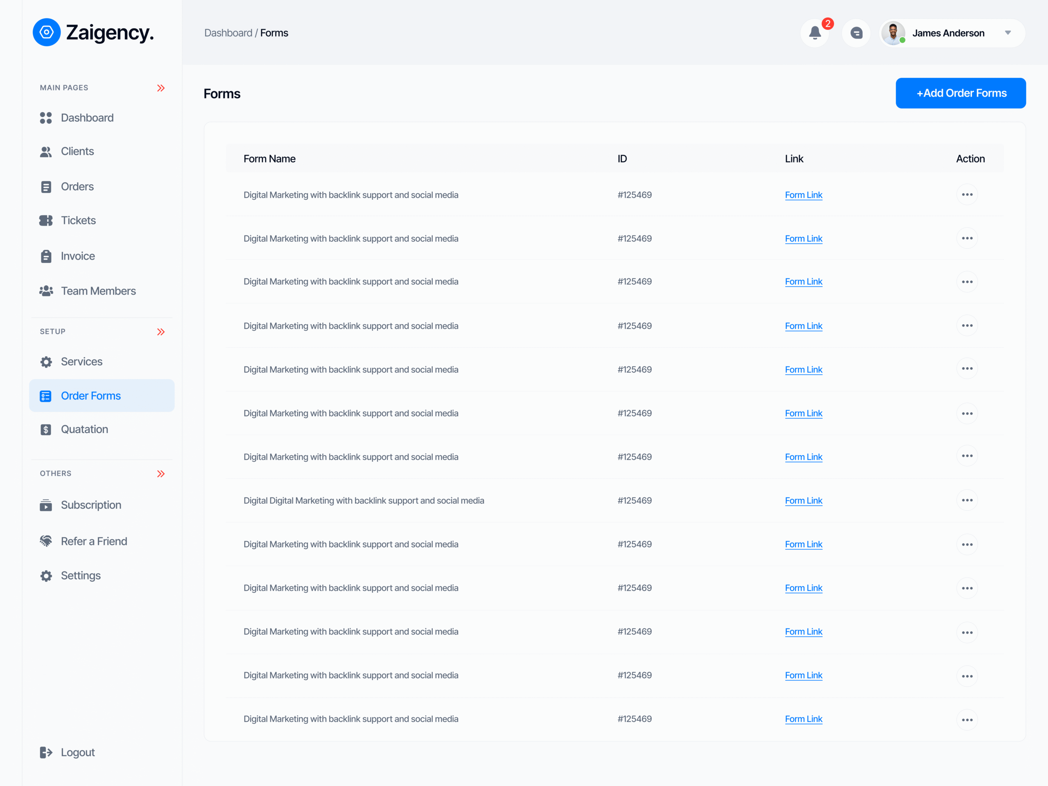Click the Logout exit icon

(x=46, y=752)
